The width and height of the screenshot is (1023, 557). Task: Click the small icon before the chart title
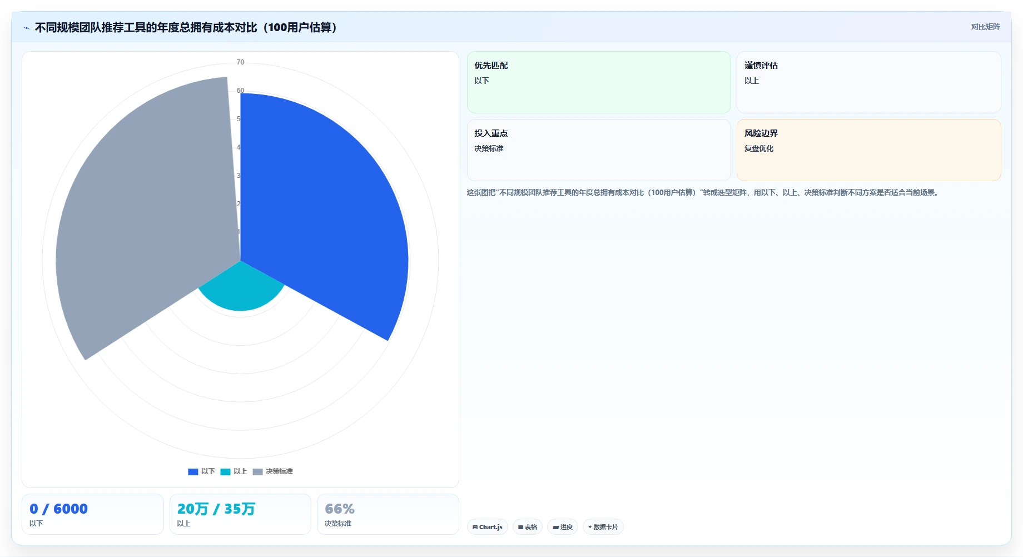click(26, 28)
